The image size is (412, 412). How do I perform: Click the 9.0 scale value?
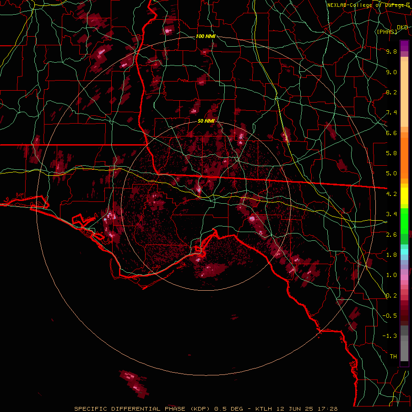[391, 72]
